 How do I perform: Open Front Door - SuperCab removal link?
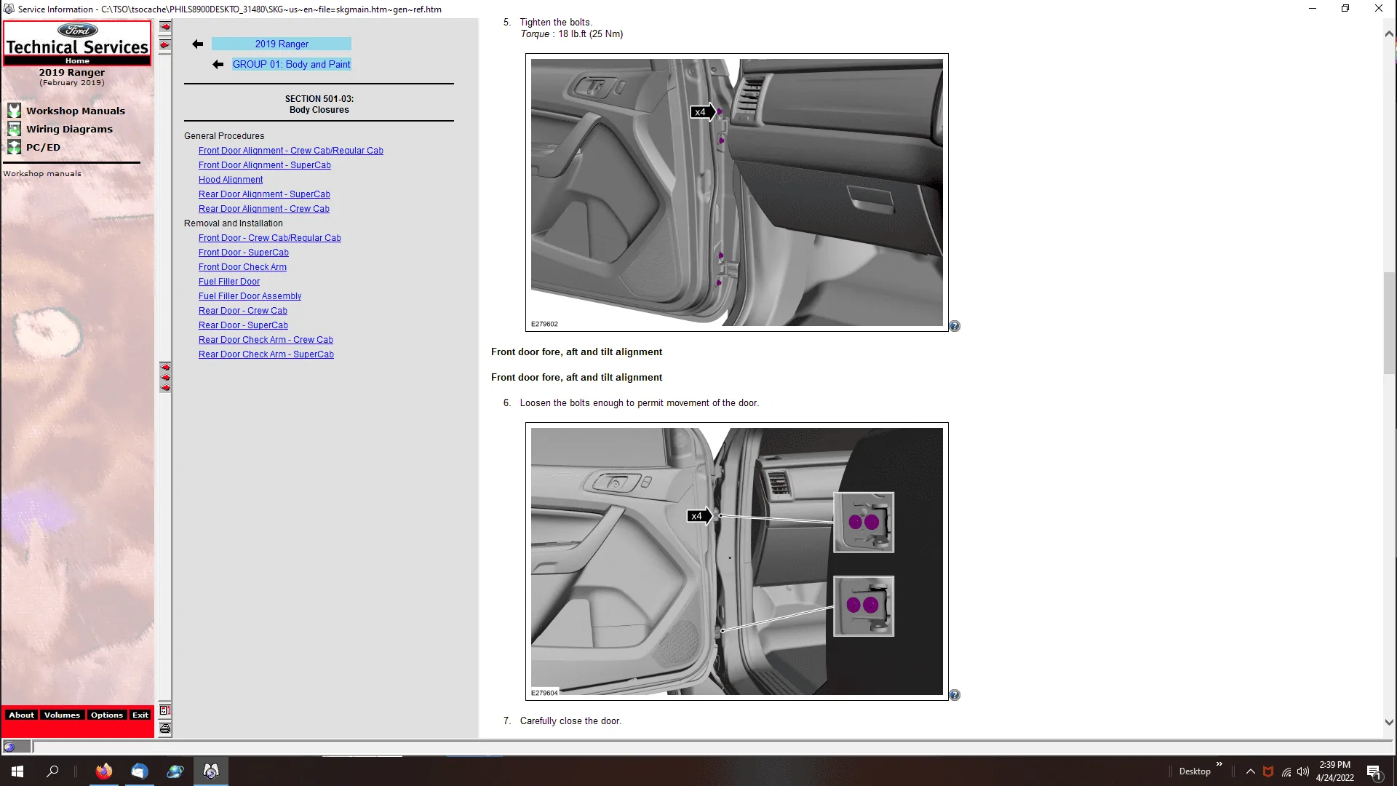[244, 253]
